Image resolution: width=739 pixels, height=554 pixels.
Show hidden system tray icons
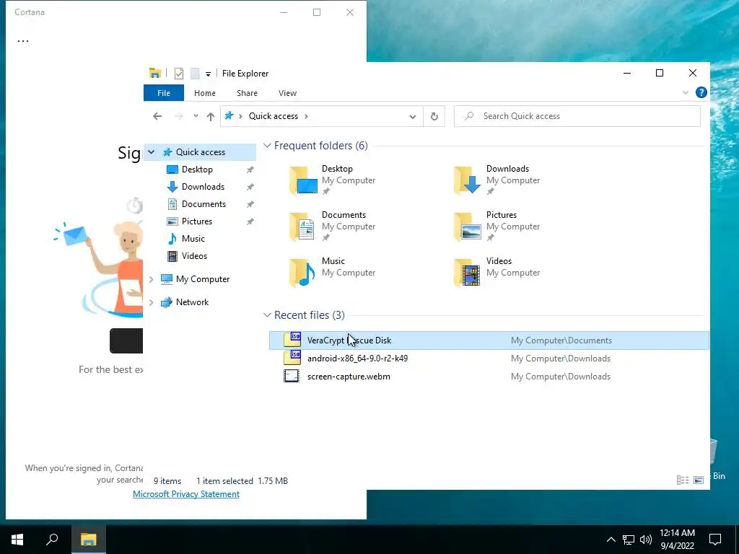[611, 540]
